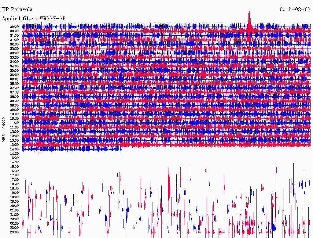Click the 23:30 time label

14,232
